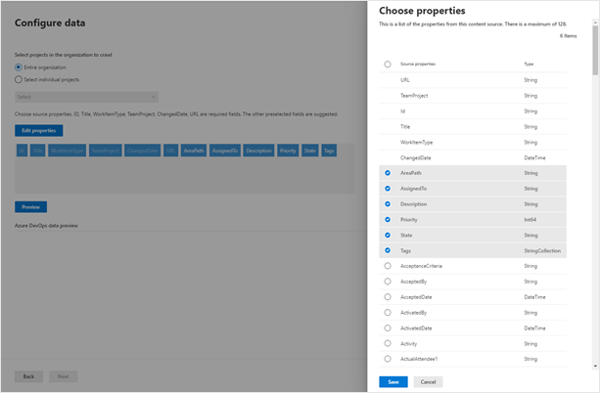Click the Preview button

point(30,207)
